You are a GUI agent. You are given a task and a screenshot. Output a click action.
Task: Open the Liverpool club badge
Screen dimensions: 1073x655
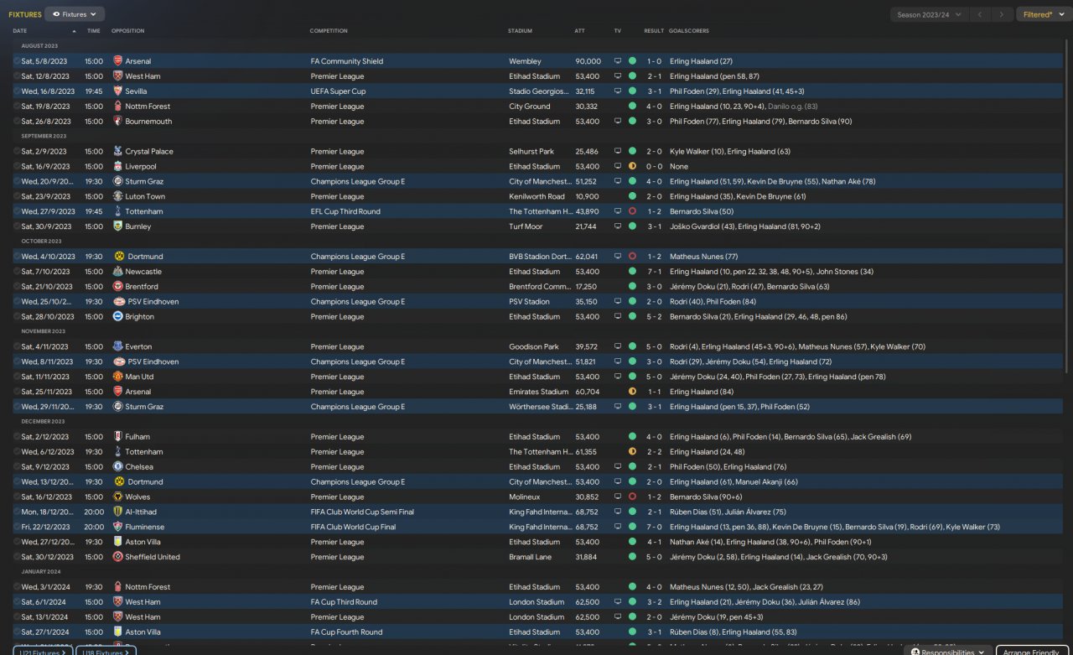117,167
